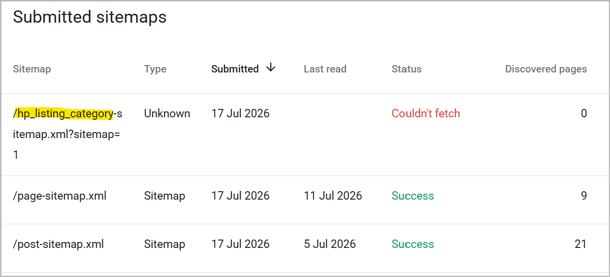Image resolution: width=610 pixels, height=277 pixels.
Task: Click the Status column header
Action: click(x=406, y=69)
